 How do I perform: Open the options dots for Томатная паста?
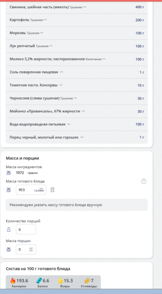tap(61, 85)
